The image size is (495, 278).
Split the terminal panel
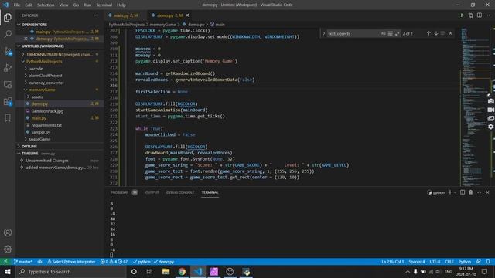[x=463, y=192]
